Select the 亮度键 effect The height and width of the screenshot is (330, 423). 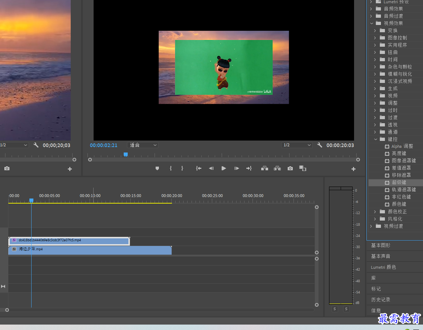[399, 153]
